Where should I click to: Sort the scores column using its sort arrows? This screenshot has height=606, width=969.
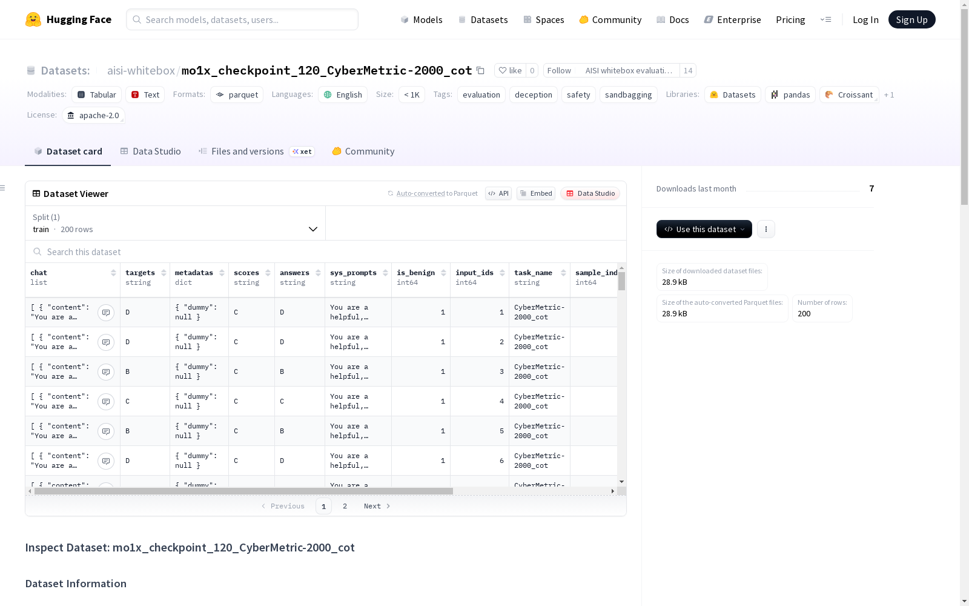pyautogui.click(x=268, y=273)
